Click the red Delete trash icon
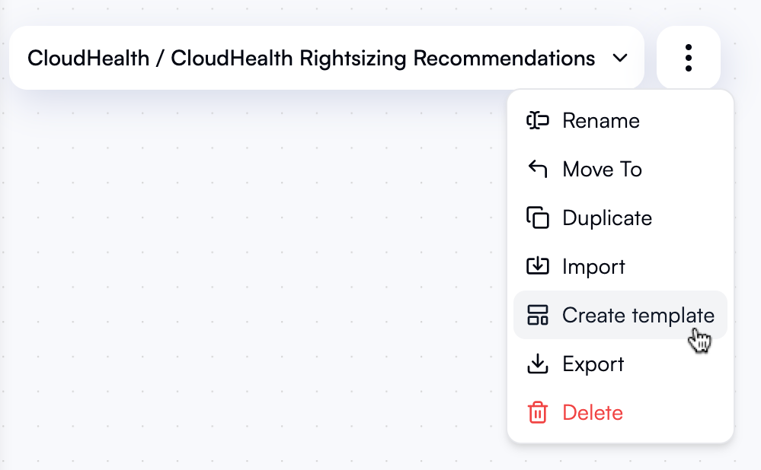This screenshot has height=470, width=761. pos(538,412)
